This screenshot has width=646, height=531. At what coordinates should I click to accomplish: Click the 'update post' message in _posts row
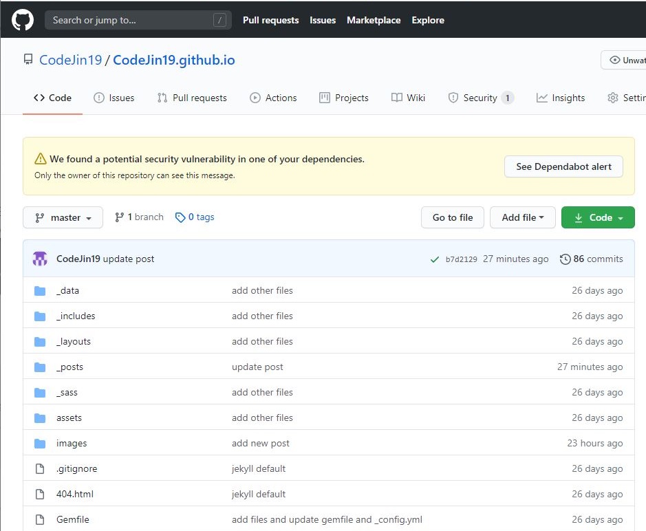click(257, 367)
